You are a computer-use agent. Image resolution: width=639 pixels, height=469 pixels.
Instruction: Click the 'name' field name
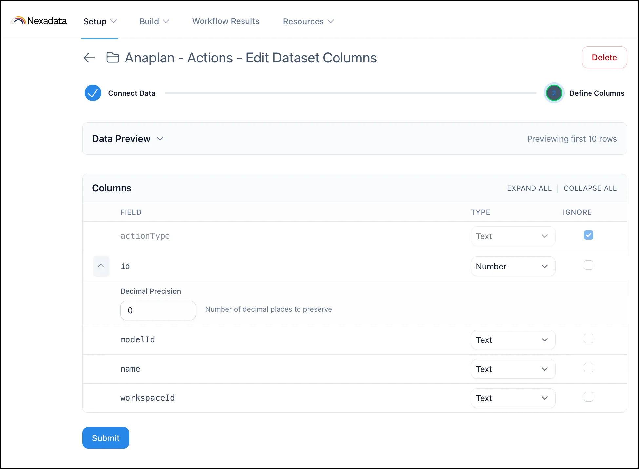[x=130, y=369]
